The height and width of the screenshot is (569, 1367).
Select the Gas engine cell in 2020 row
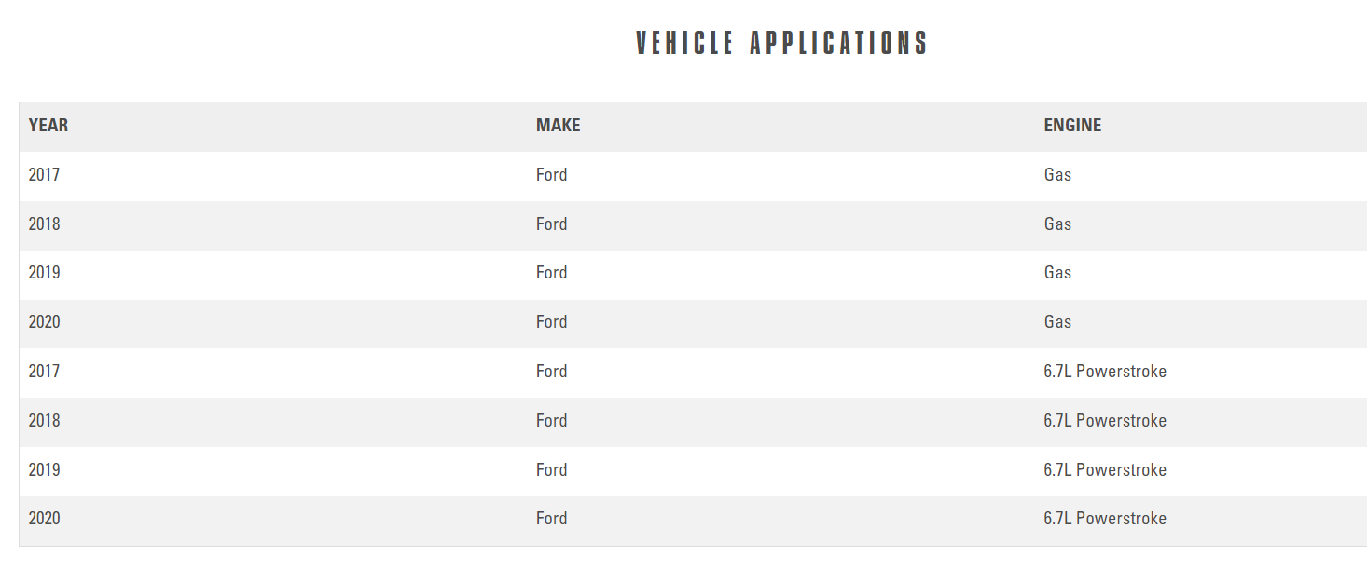(1057, 322)
